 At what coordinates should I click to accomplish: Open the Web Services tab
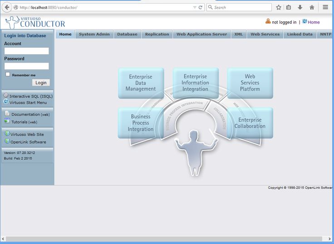(265, 34)
